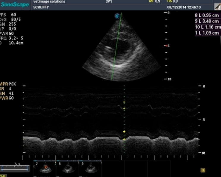Select the 10 L 1.16 cm measurement
Screen dimensions: 221x177
pyautogui.click(x=208, y=27)
